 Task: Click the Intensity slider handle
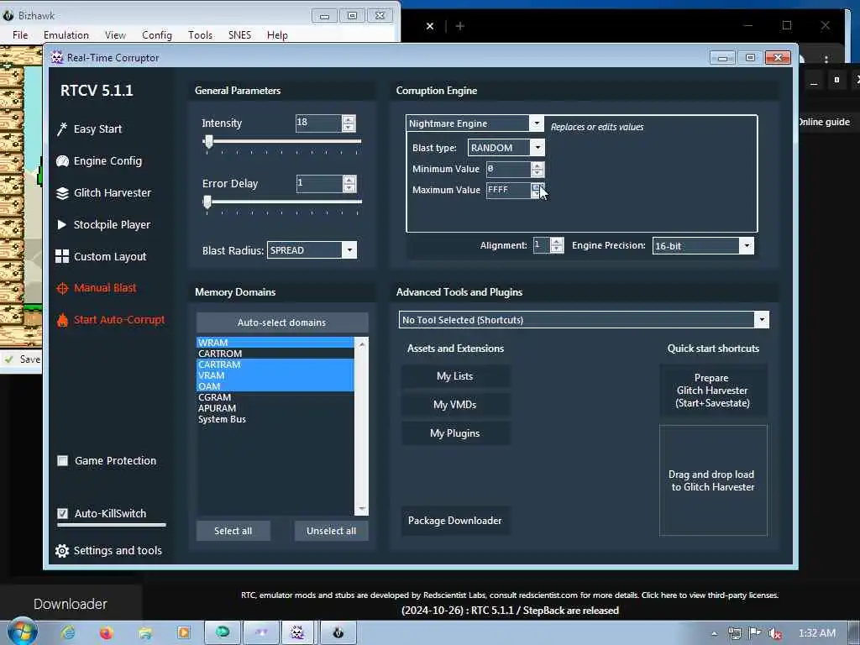(x=208, y=142)
